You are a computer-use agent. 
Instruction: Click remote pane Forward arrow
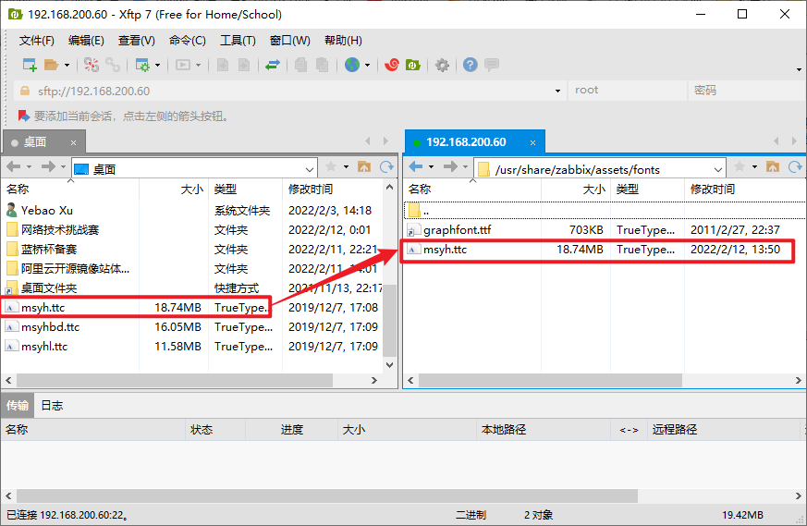point(450,166)
